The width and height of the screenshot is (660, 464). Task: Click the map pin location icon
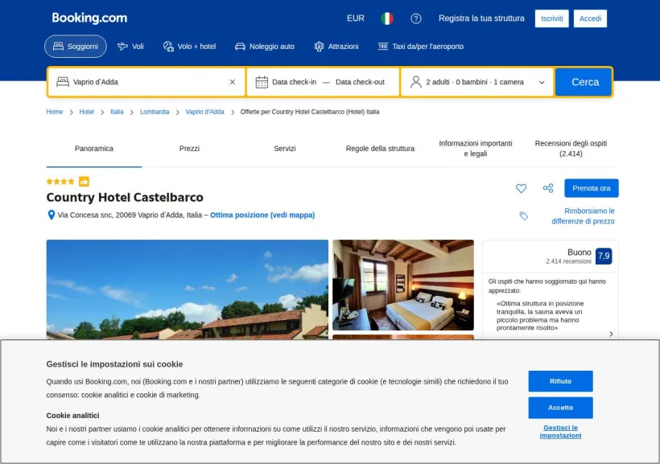click(x=51, y=215)
